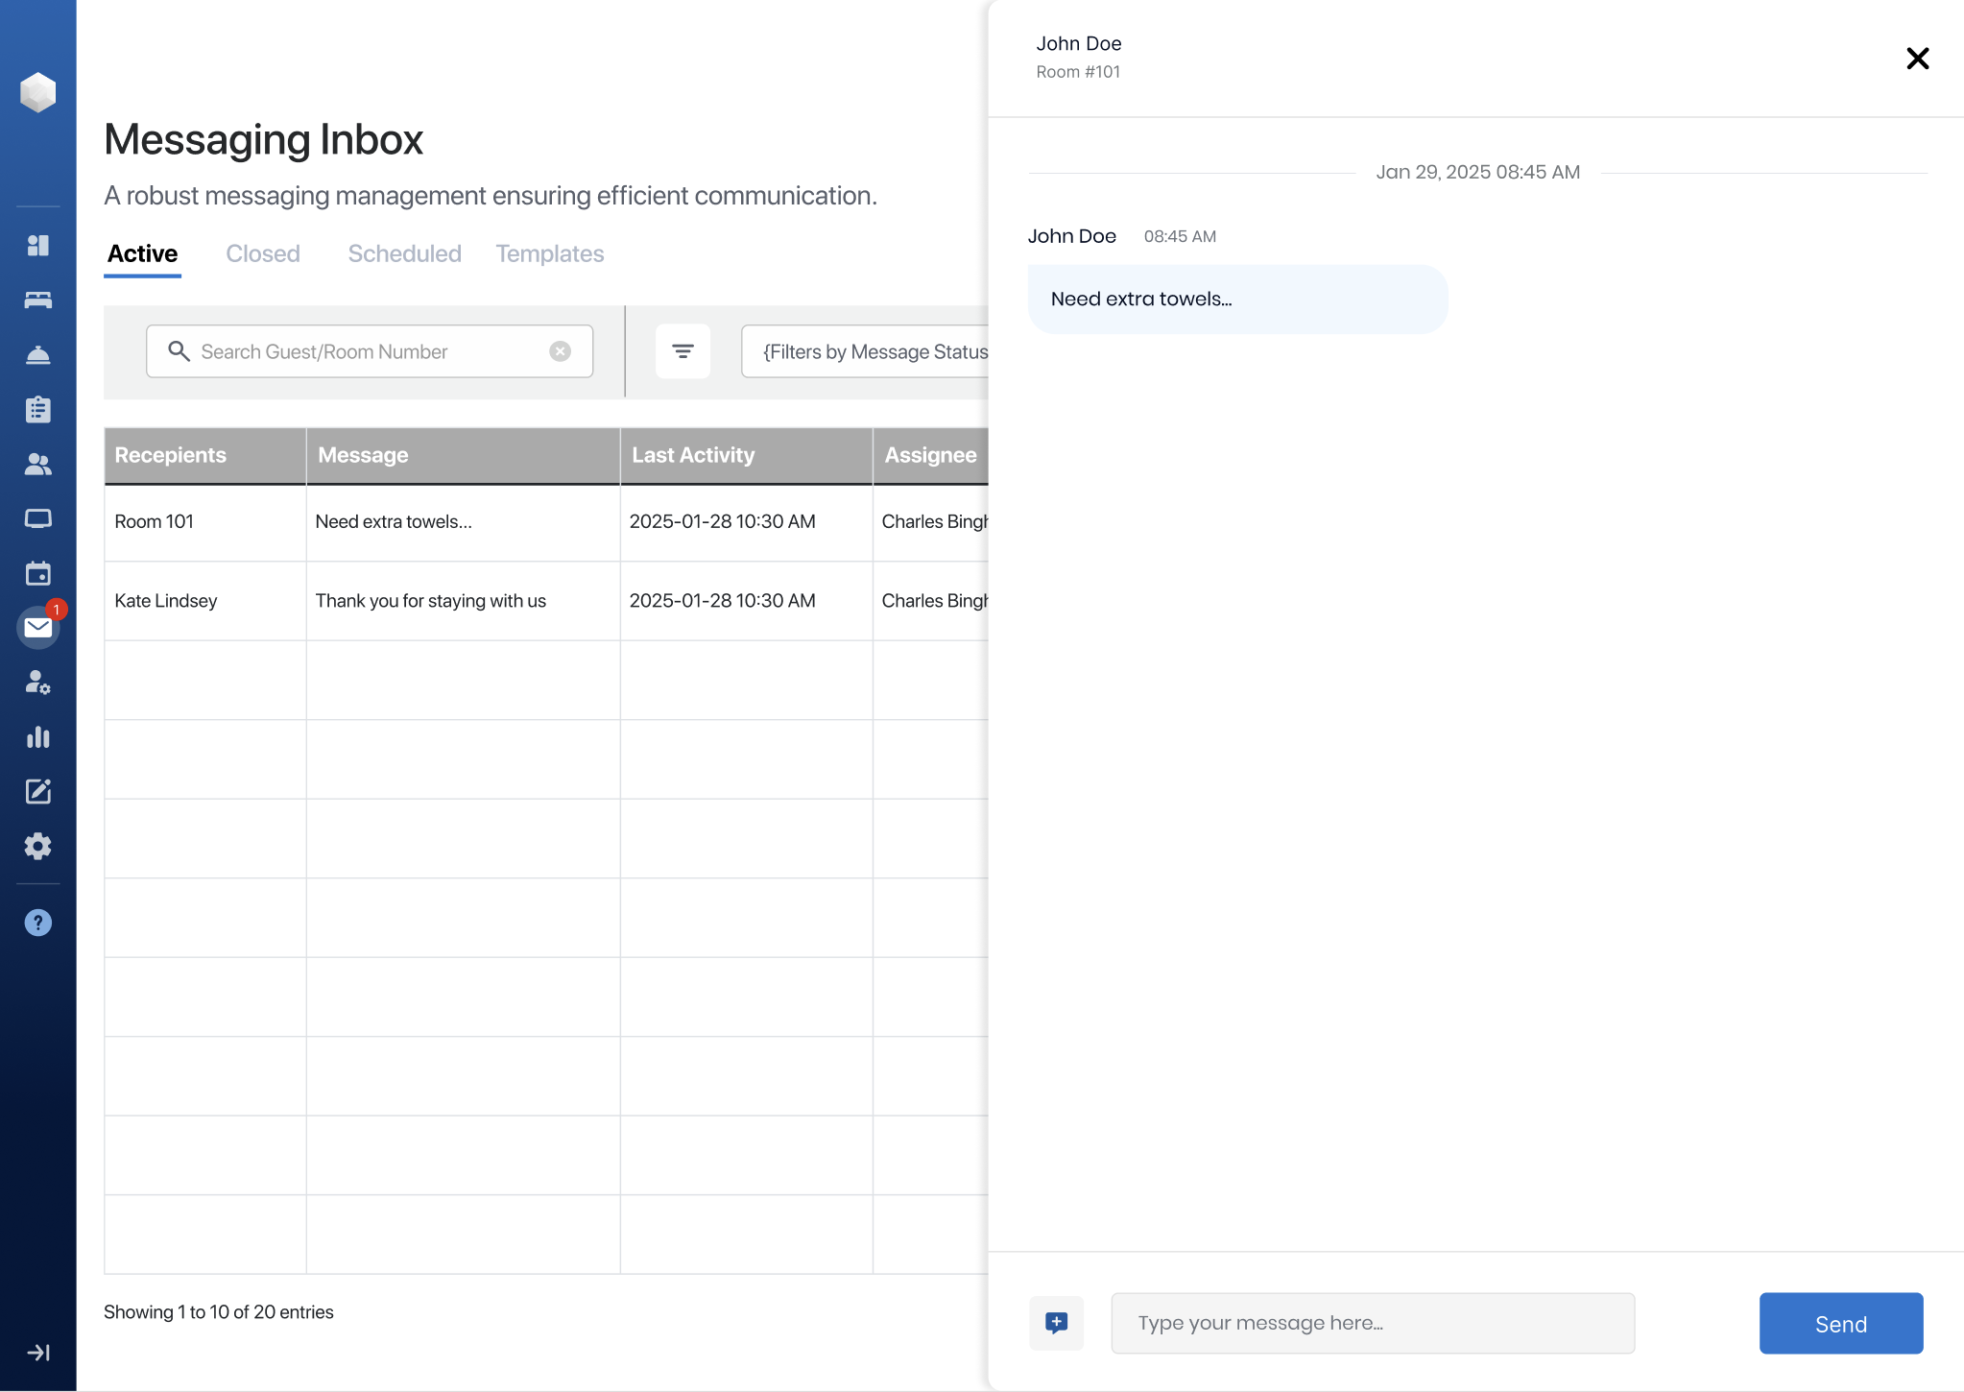This screenshot has height=1392, width=1964.
Task: Sort by Assignee column header
Action: [931, 456]
